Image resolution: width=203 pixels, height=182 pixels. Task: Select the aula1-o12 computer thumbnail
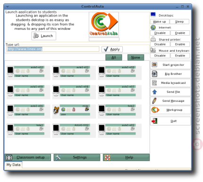point(28,73)
